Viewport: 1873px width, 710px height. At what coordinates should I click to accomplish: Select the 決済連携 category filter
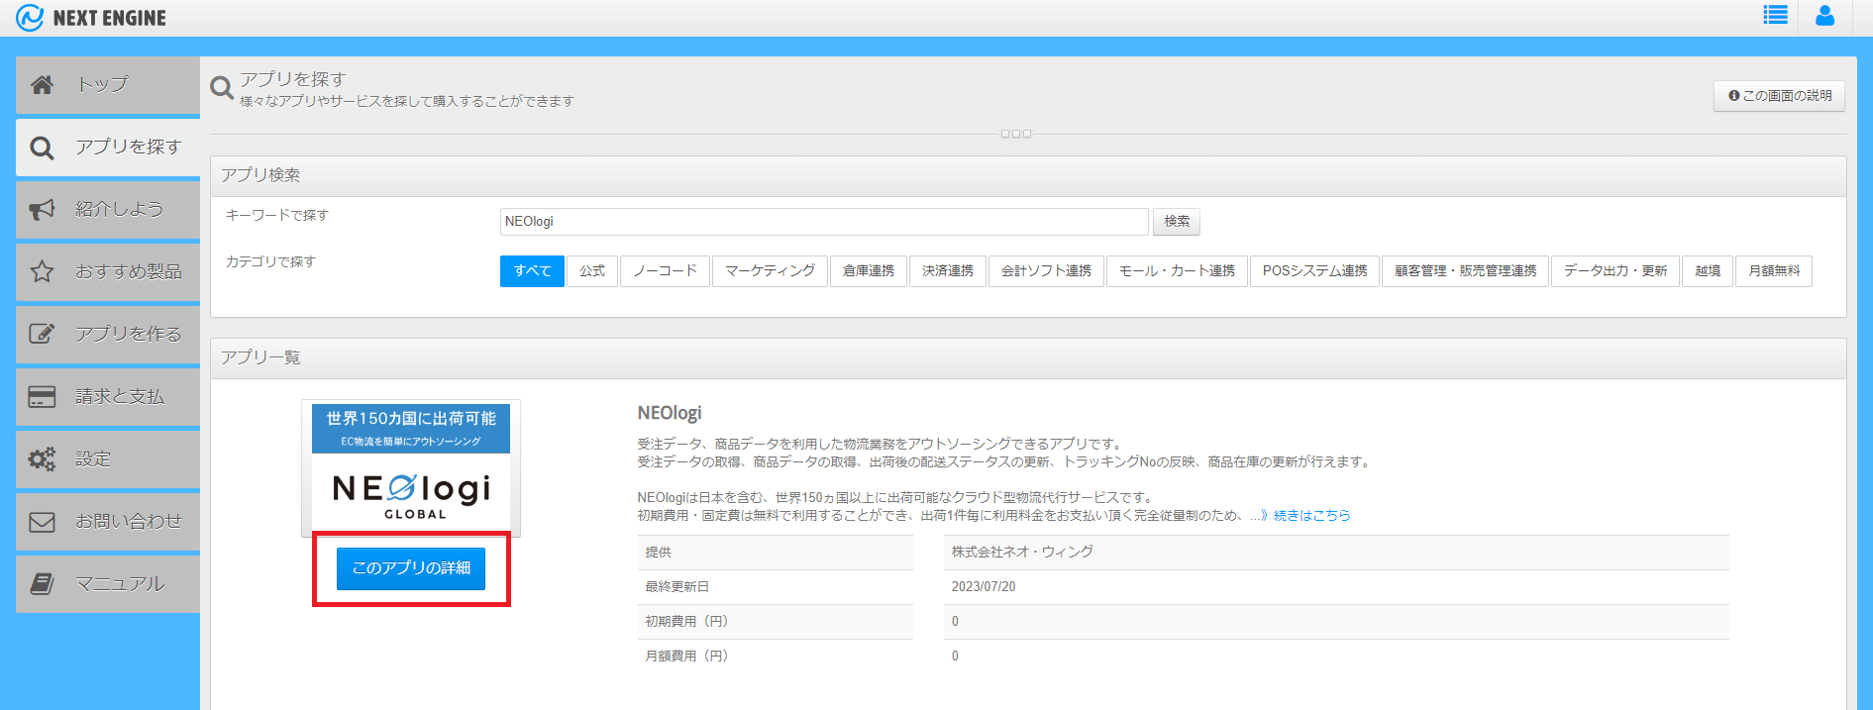click(x=948, y=271)
